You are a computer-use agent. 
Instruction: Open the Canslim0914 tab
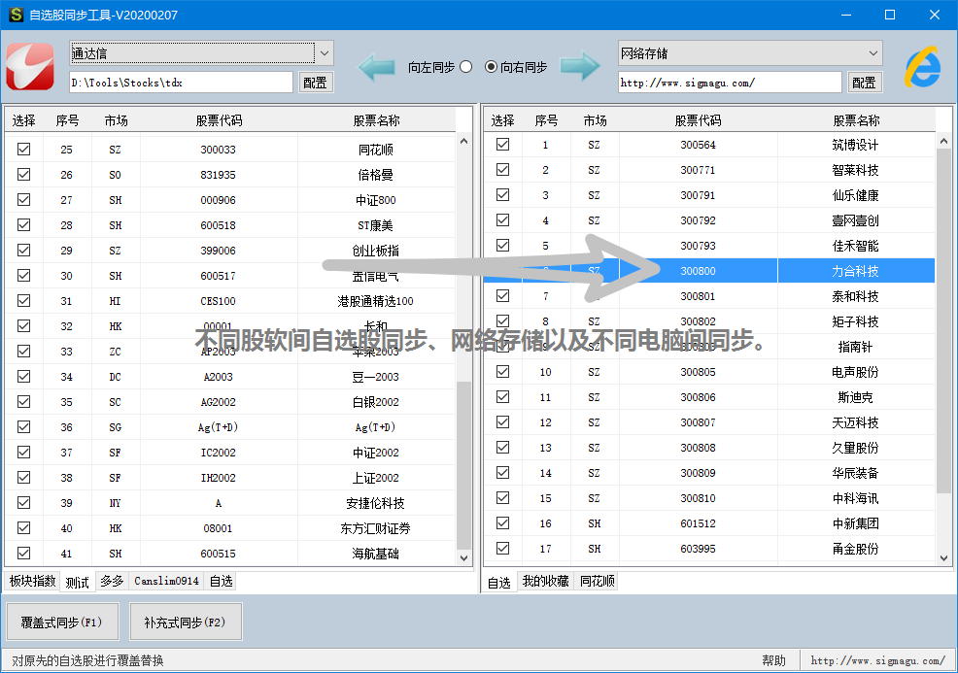click(166, 582)
